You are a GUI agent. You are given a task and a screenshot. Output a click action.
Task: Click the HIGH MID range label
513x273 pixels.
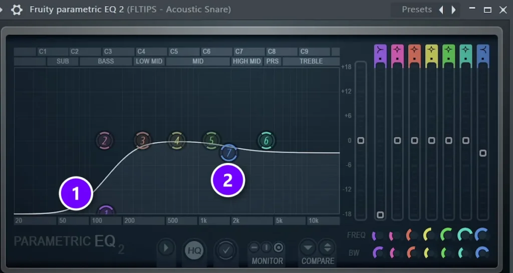[x=246, y=61]
